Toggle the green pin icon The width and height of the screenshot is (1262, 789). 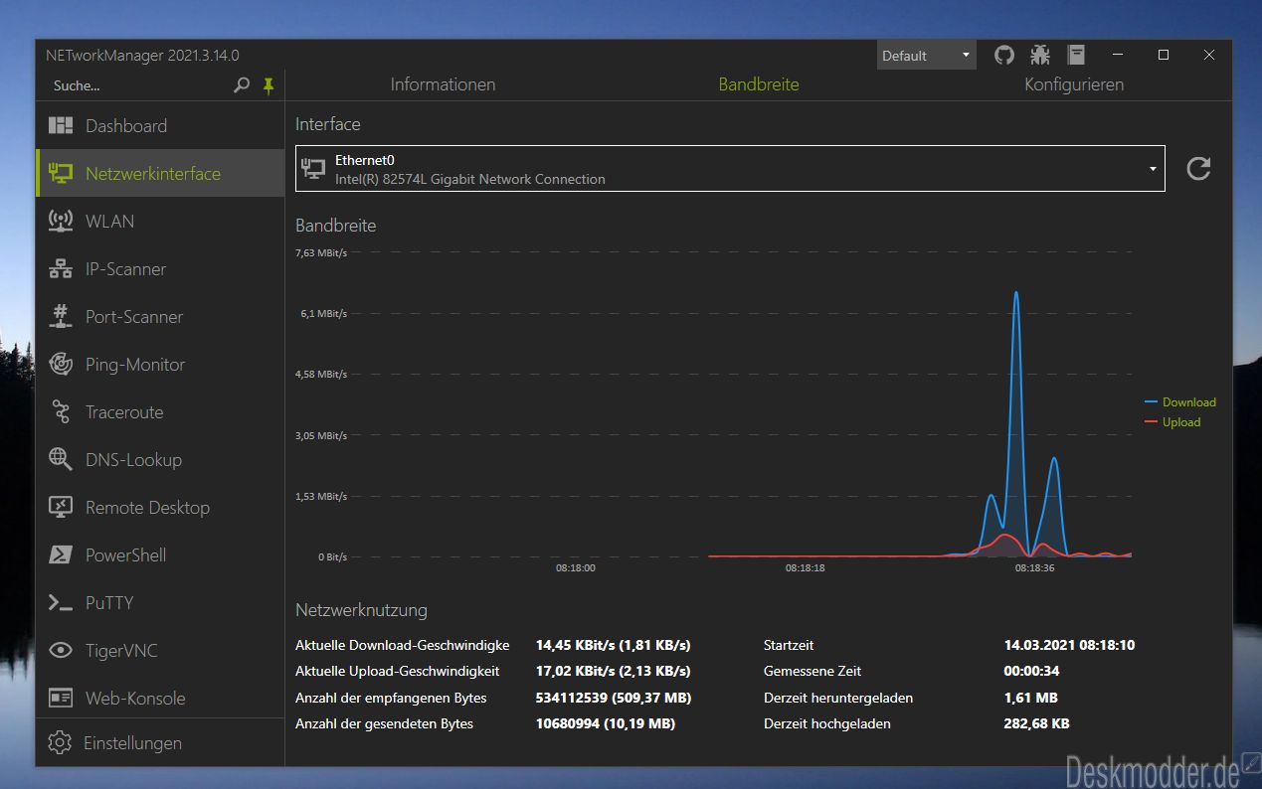pyautogui.click(x=268, y=85)
